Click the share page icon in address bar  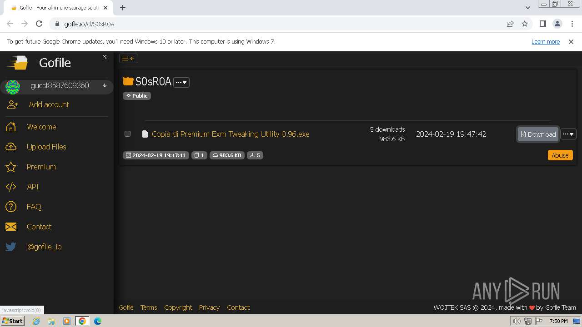click(510, 24)
